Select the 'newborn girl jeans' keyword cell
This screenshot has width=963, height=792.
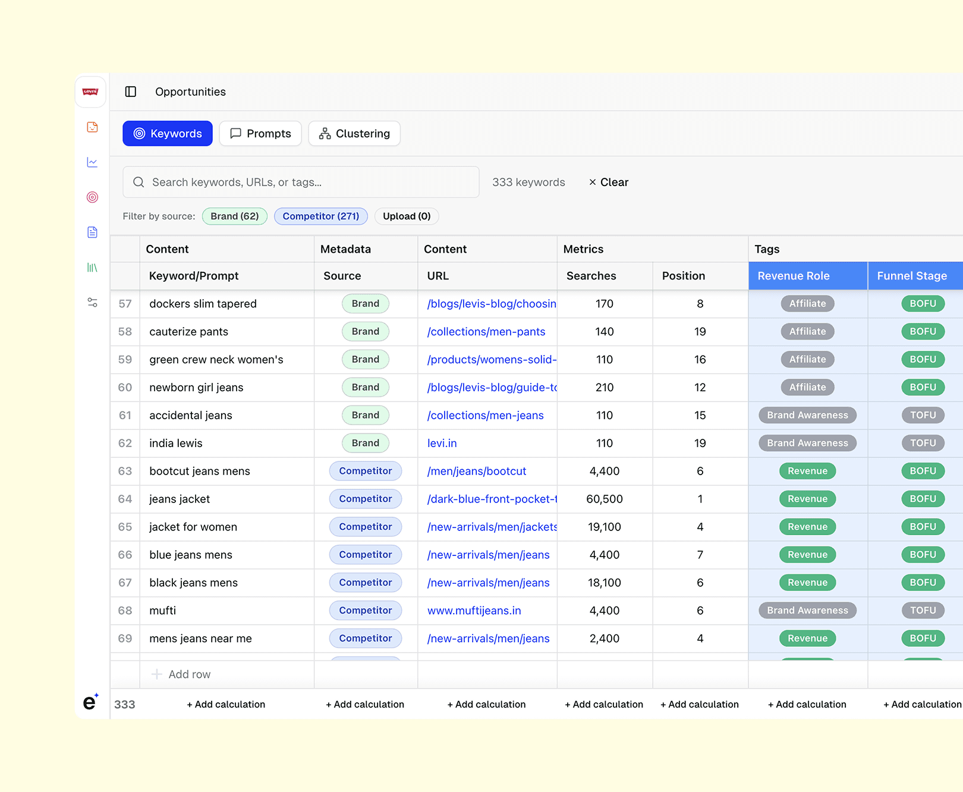pos(227,388)
